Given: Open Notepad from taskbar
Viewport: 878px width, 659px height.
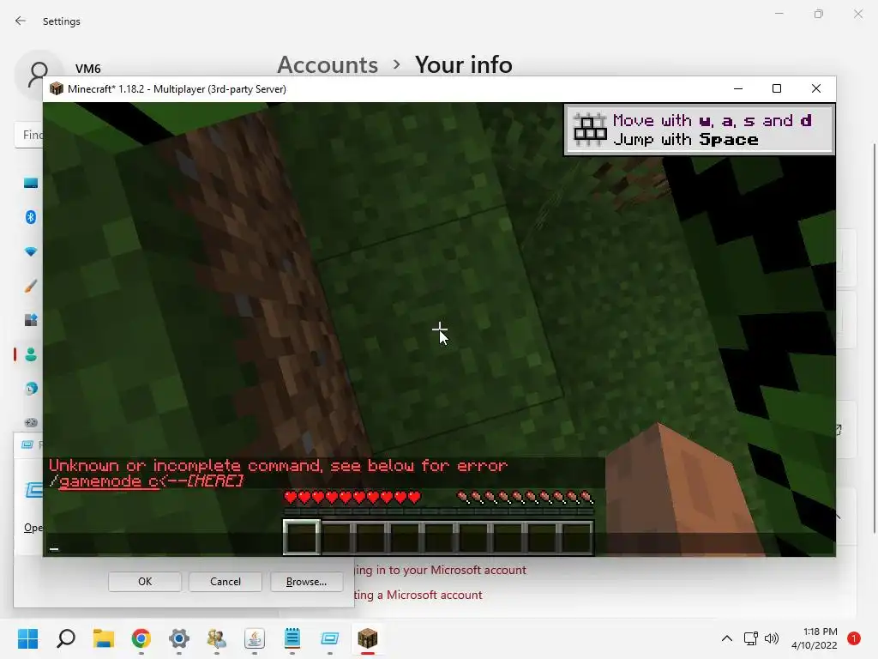Looking at the screenshot, I should pyautogui.click(x=292, y=638).
